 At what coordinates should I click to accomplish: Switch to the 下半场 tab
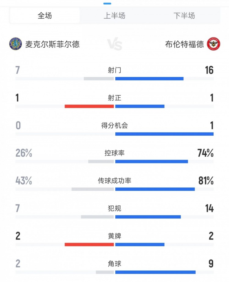(184, 16)
